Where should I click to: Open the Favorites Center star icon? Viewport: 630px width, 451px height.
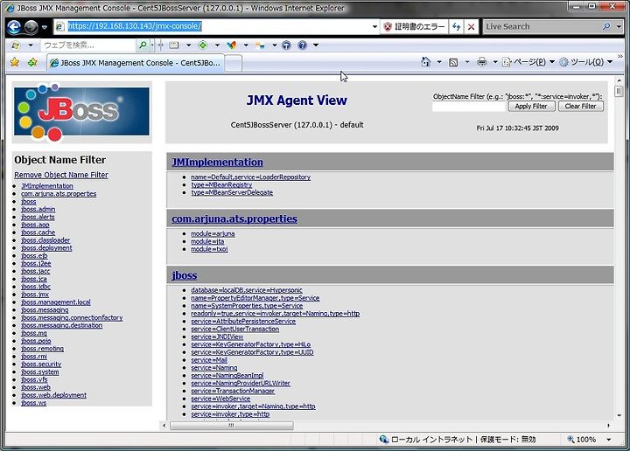[15, 62]
